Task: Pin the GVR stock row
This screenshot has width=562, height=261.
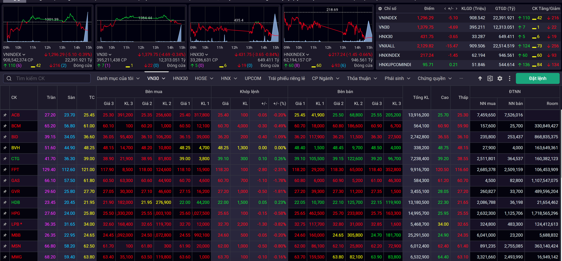Action: coord(5,191)
